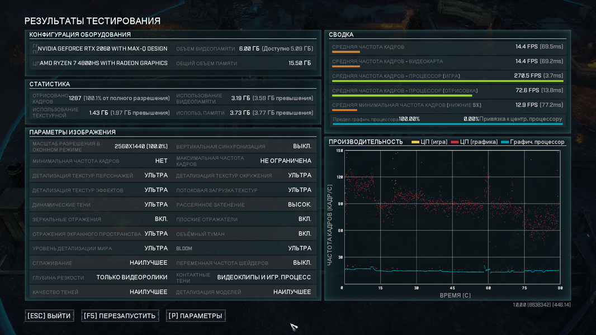The image size is (596, 335).
Task: Click resolution value 2560X1440 (100.0%)
Action: click(x=141, y=146)
